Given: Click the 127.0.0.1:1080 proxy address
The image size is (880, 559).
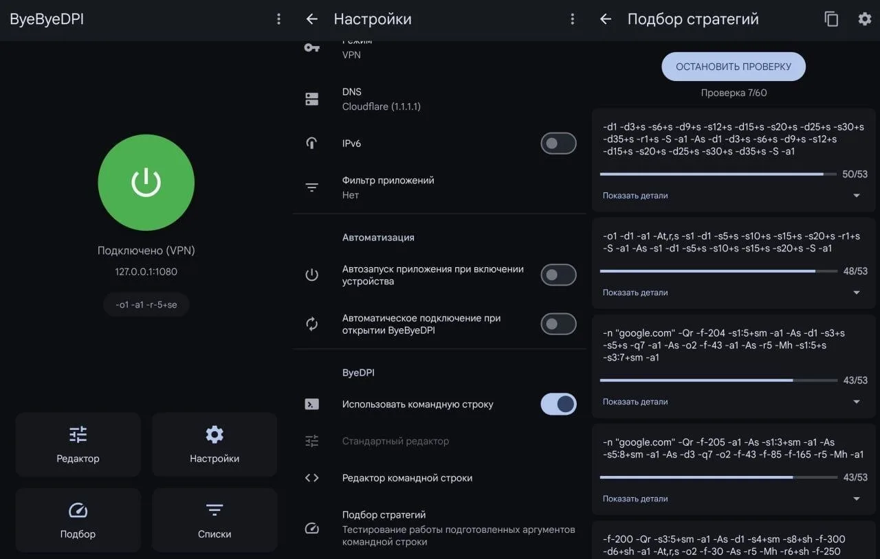Looking at the screenshot, I should point(146,271).
